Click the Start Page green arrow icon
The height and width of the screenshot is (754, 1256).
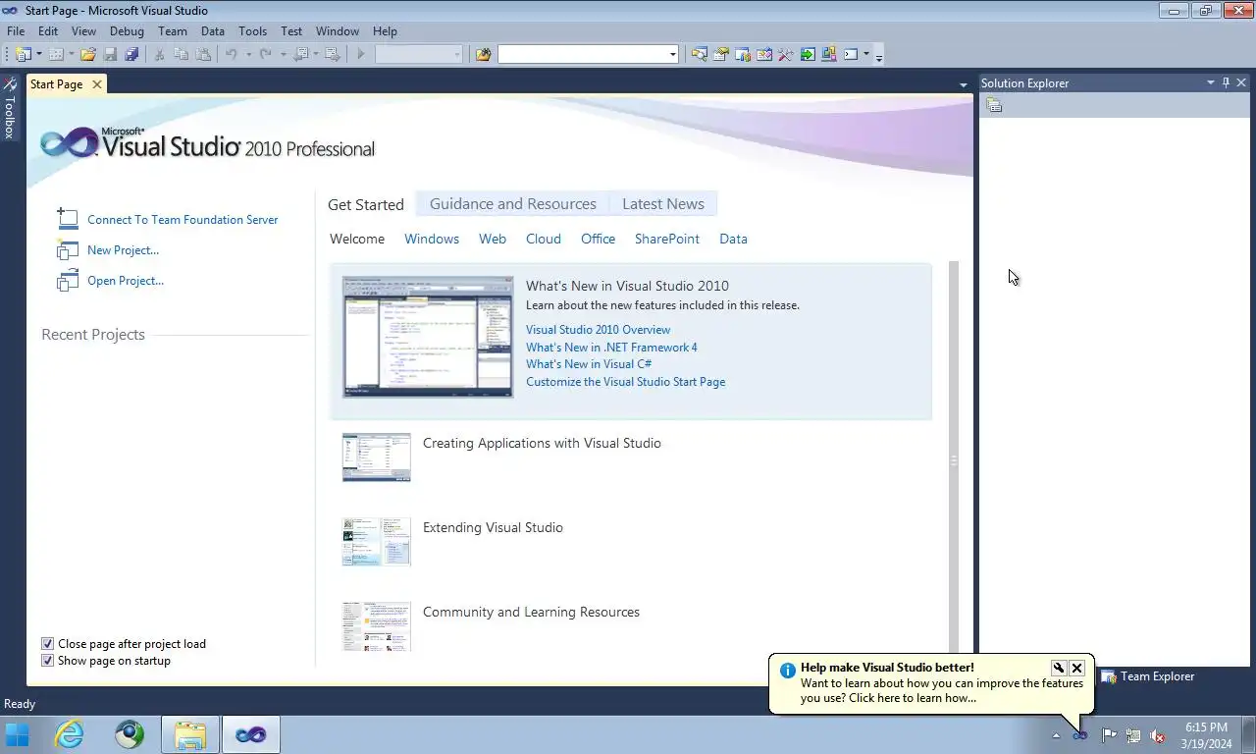click(808, 55)
